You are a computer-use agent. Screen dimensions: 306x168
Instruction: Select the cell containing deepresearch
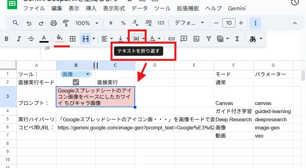pyautogui.click(x=273, y=119)
